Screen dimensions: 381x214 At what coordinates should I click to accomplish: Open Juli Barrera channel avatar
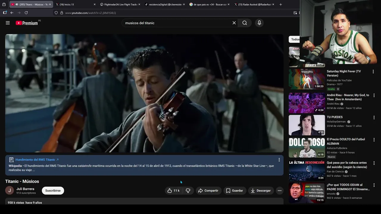tap(10, 191)
